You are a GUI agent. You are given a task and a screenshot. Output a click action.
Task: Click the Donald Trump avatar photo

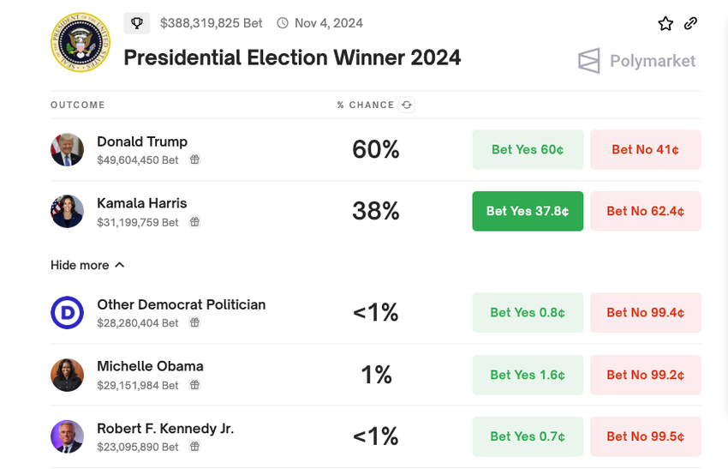pos(67,150)
